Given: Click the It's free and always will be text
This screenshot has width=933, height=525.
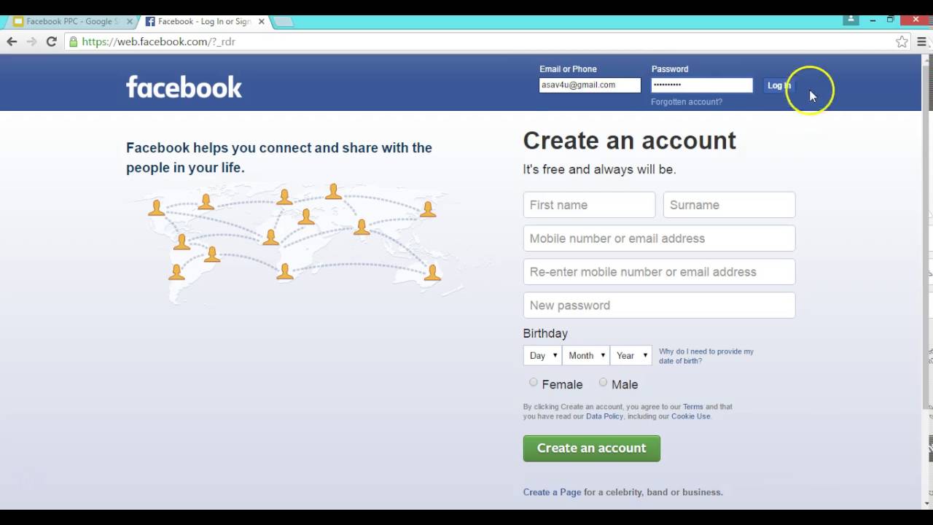Looking at the screenshot, I should [599, 169].
